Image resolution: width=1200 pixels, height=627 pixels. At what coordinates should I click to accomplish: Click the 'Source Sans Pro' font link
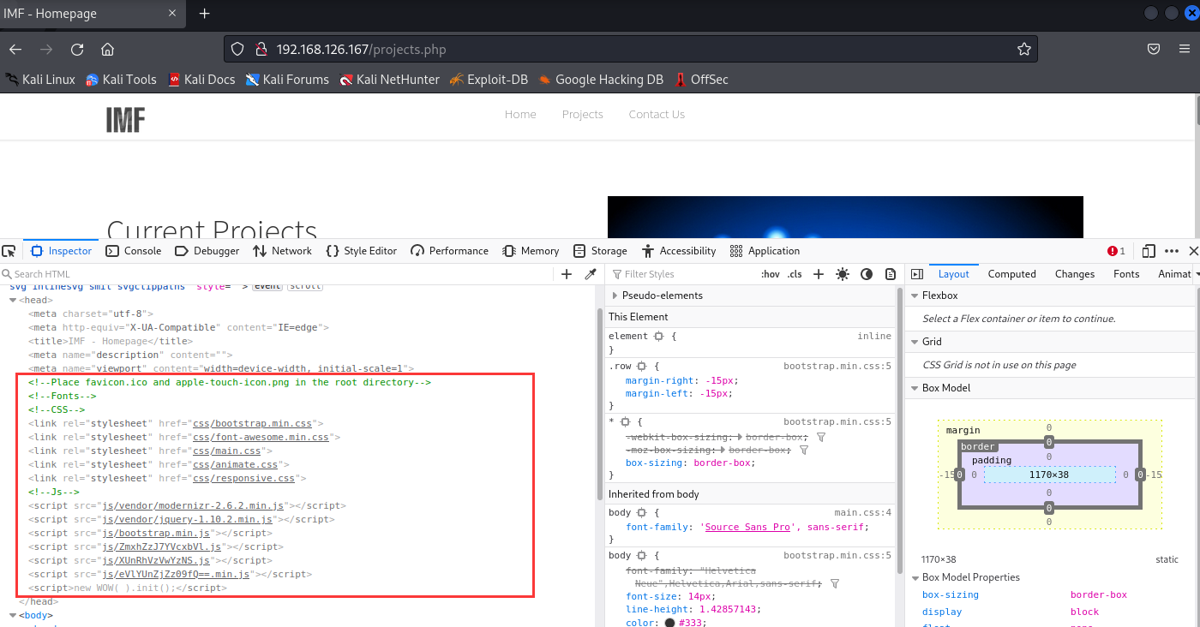(747, 528)
